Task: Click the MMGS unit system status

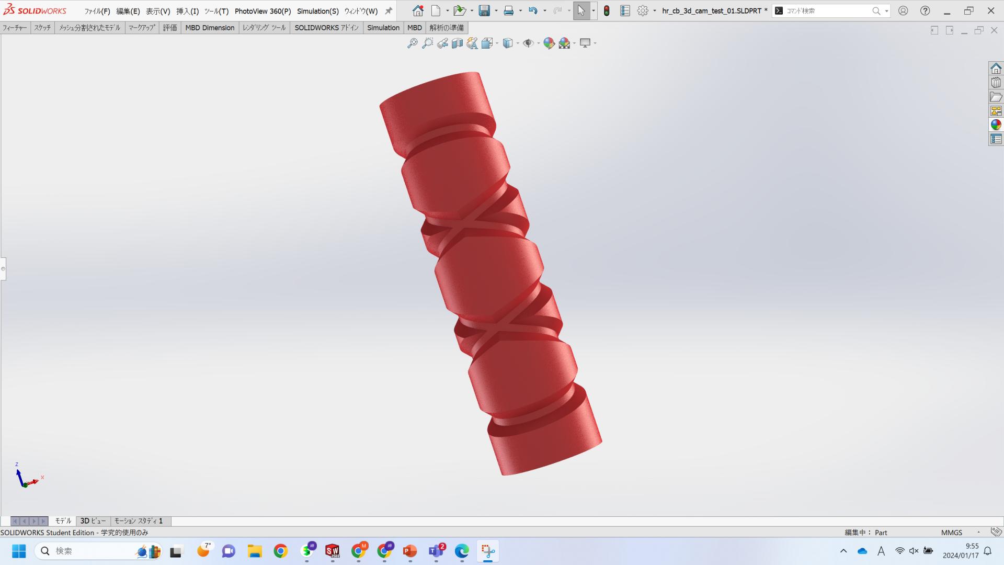Action: coord(952,533)
